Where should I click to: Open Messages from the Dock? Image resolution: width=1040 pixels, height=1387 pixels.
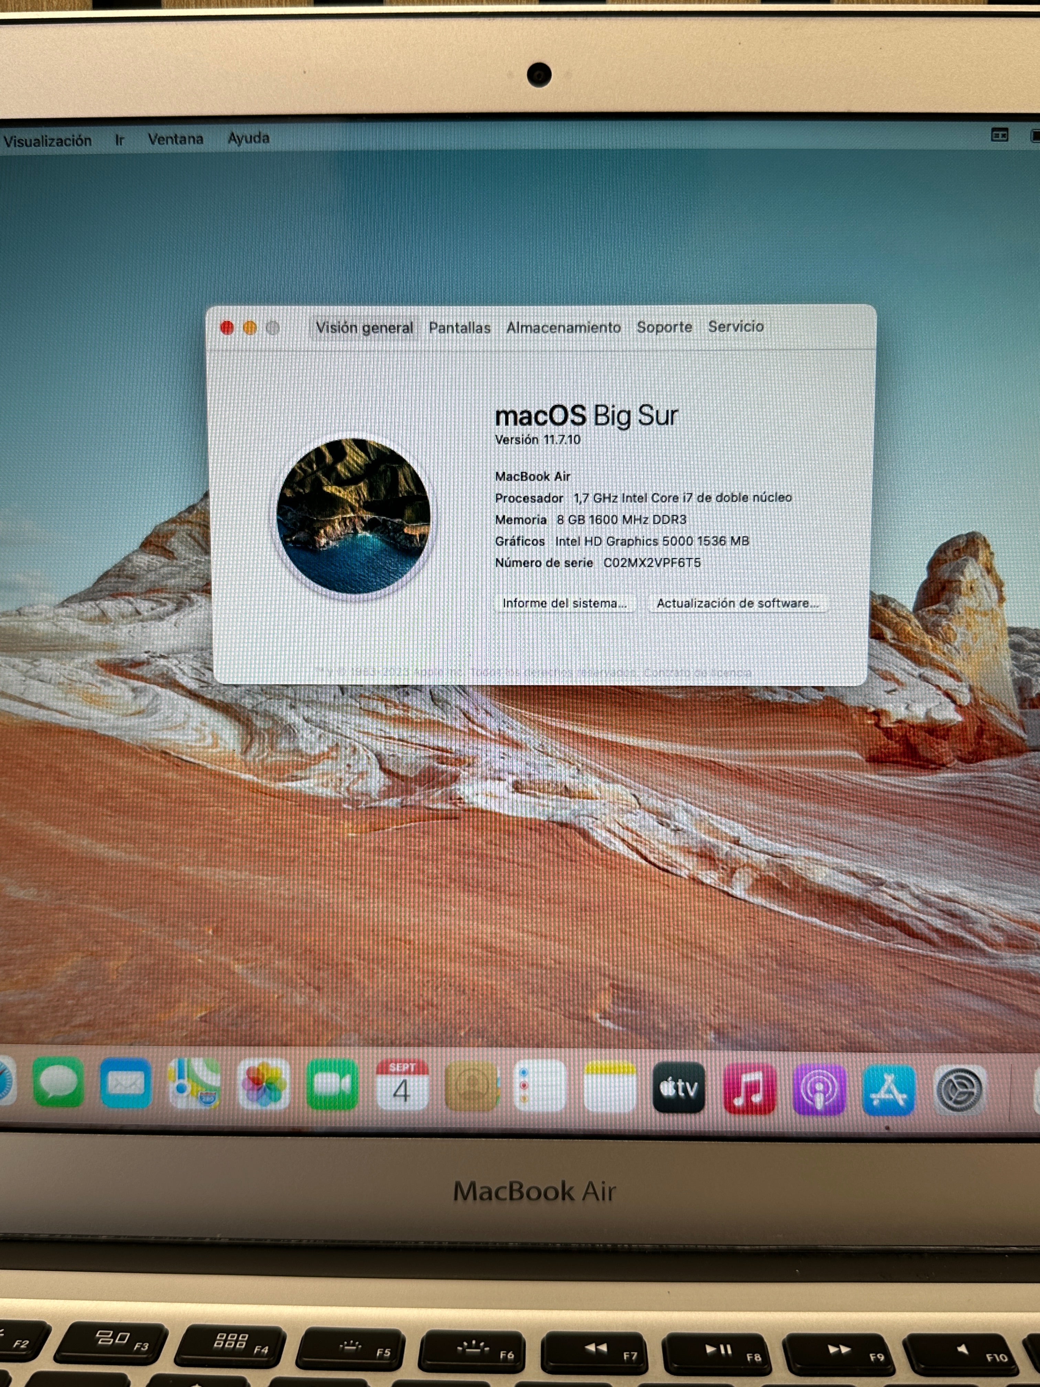pyautogui.click(x=58, y=1082)
